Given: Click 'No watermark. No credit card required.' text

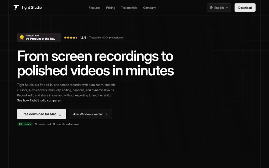Looking at the screenshot, I should point(58,124).
